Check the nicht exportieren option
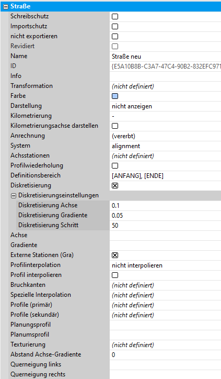The height and width of the screenshot is (379, 221). click(x=115, y=36)
